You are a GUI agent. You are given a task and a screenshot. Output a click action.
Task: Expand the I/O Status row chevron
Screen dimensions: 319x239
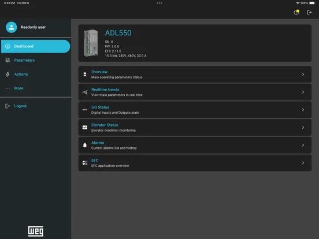tap(303, 110)
